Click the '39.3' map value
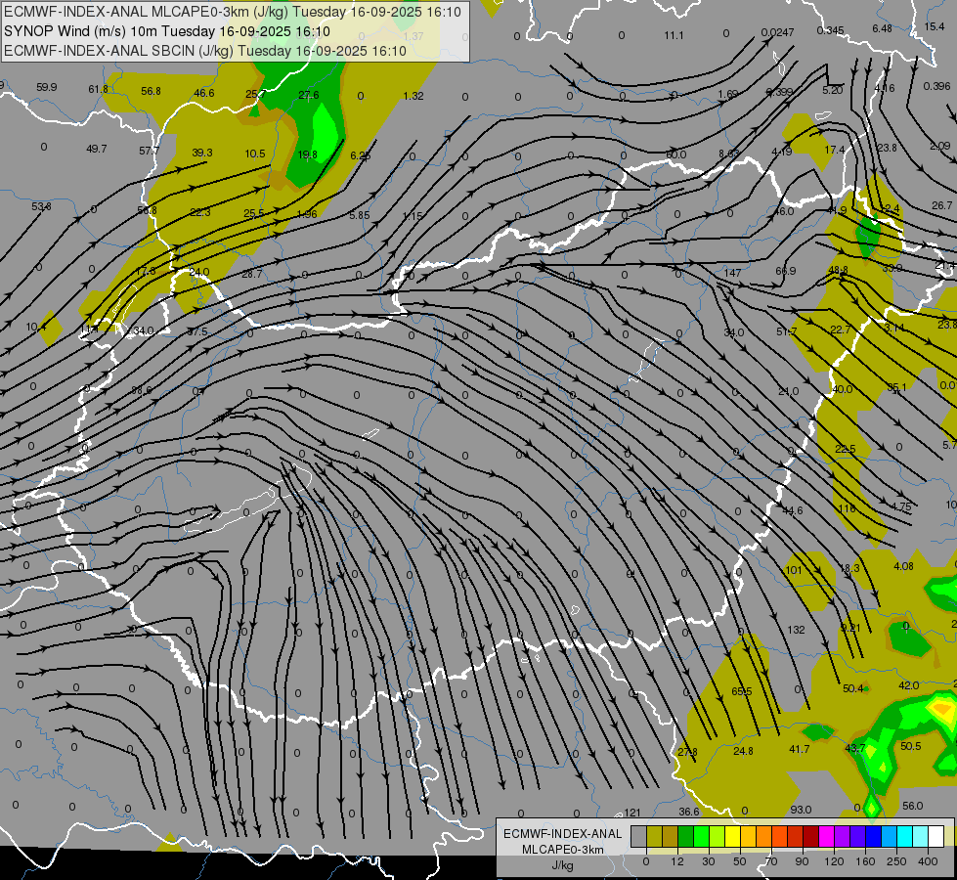The width and height of the screenshot is (957, 880). pos(202,153)
